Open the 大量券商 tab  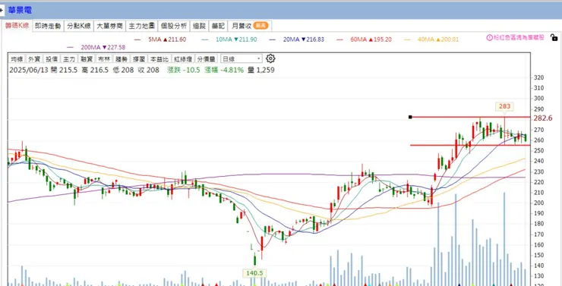(109, 26)
